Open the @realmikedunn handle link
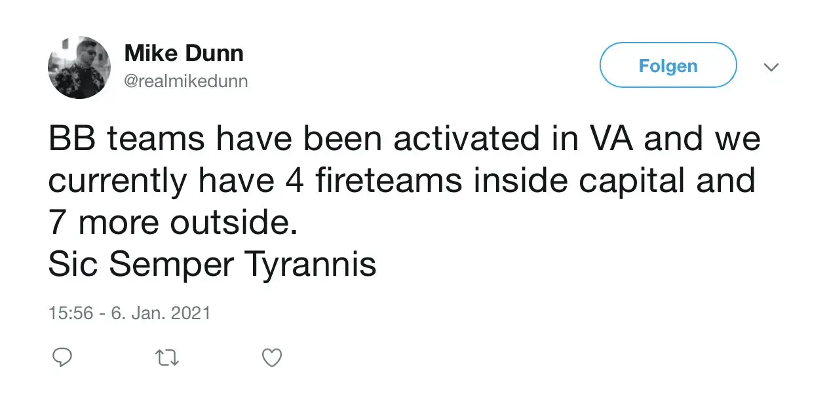 click(x=186, y=81)
